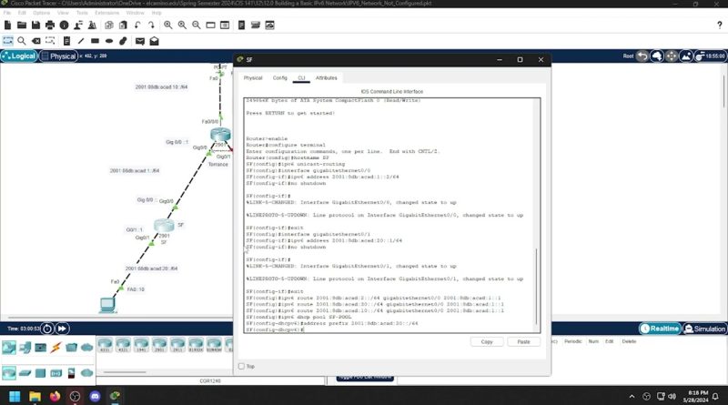Open the Help question mark icon

click(x=719, y=25)
